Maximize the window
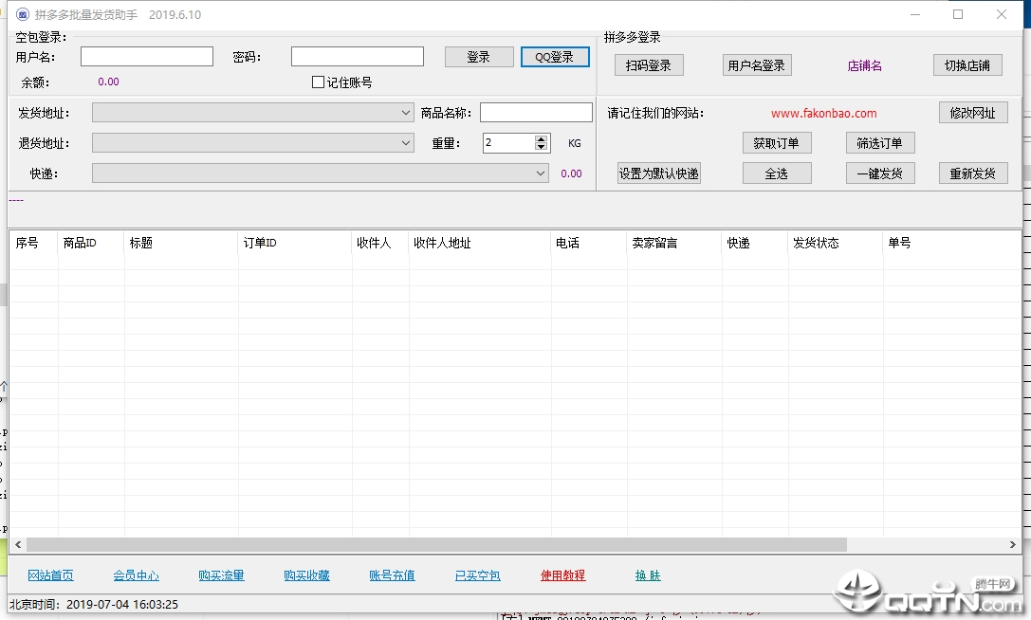Viewport: 1031px width, 620px height. [x=958, y=14]
